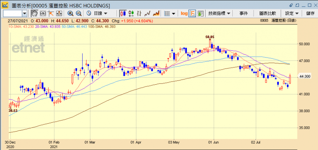
Task: Open the stock code dropdown list
Action: point(24,13)
